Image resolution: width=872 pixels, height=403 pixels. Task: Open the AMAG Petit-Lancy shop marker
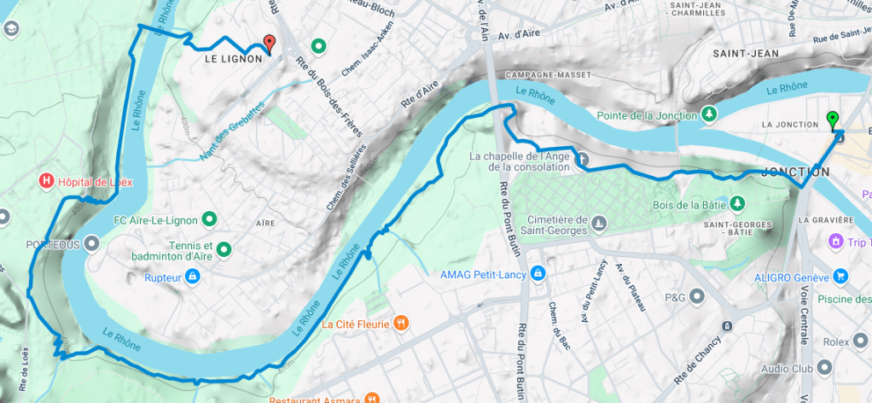[537, 274]
